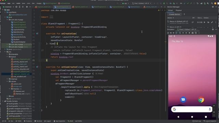Screen dimensions: 219x123
Task: Open the Emulator panel settings gear
Action: [213, 29]
